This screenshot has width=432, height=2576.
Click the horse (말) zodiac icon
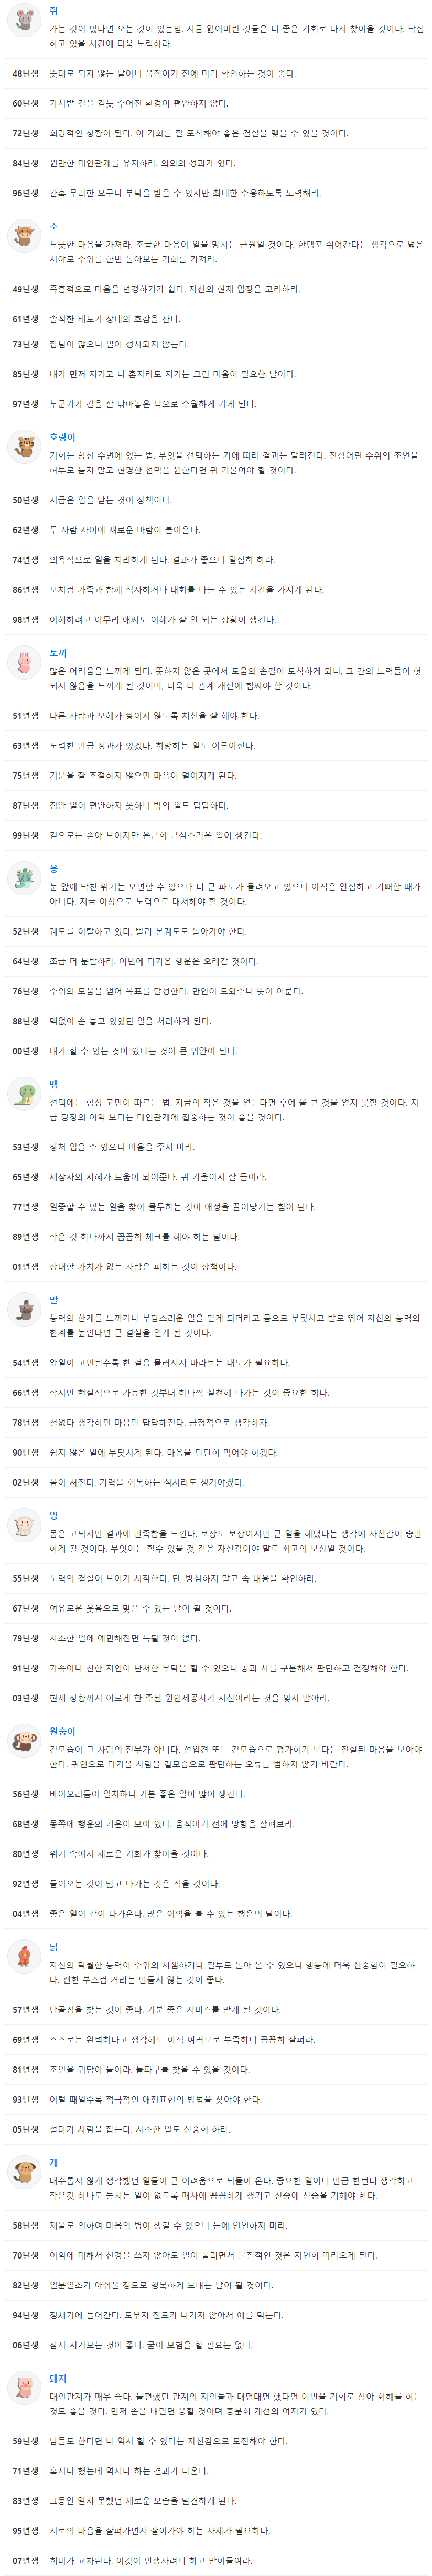23,1309
